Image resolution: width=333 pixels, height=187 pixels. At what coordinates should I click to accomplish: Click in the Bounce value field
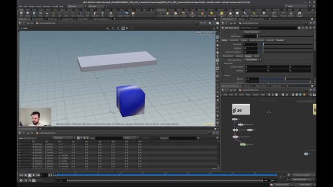(252, 79)
